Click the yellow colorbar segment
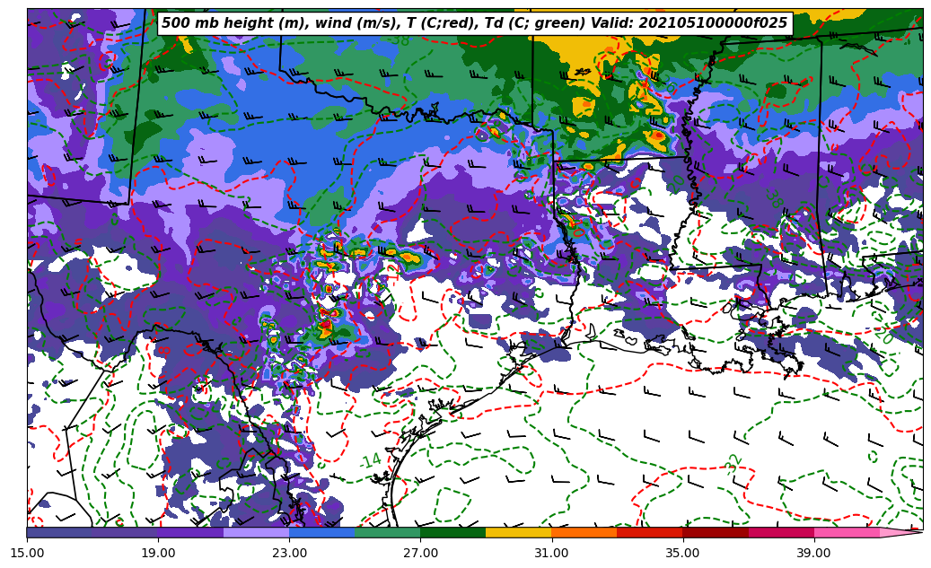The height and width of the screenshot is (568, 931). tap(518, 532)
